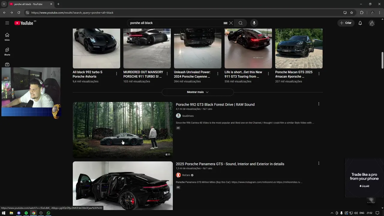
Task: View site information icon in address bar
Action: point(27,13)
